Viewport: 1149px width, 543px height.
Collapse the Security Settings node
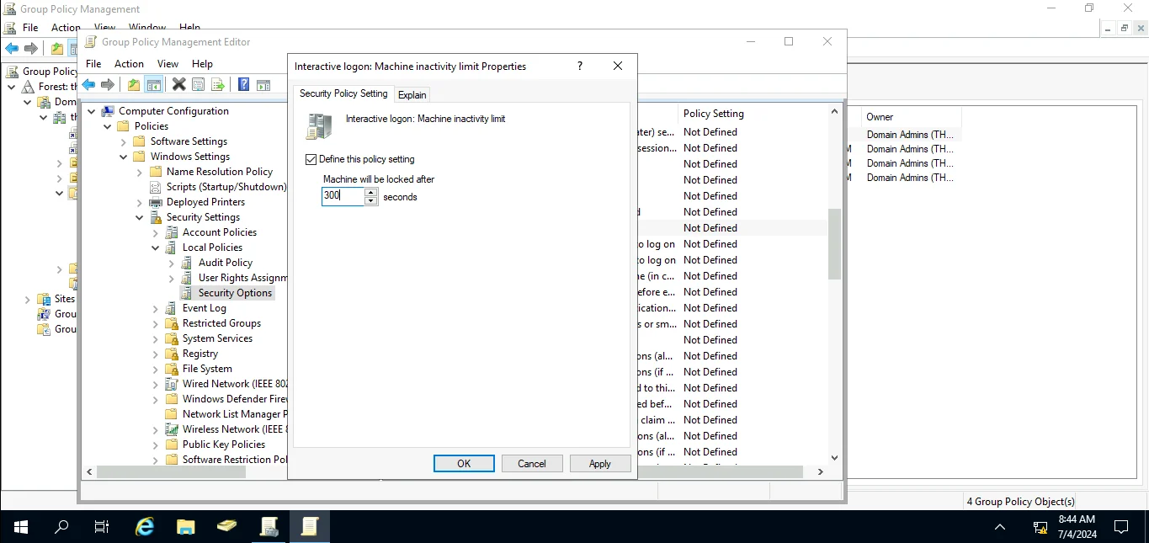[139, 217]
